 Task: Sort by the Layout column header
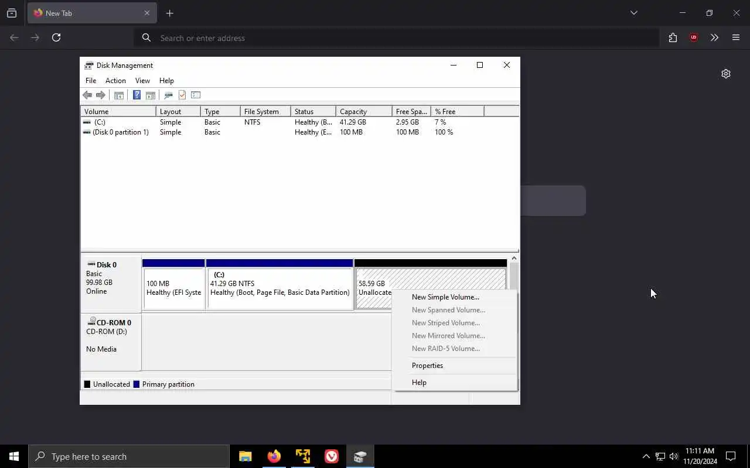[x=178, y=112]
